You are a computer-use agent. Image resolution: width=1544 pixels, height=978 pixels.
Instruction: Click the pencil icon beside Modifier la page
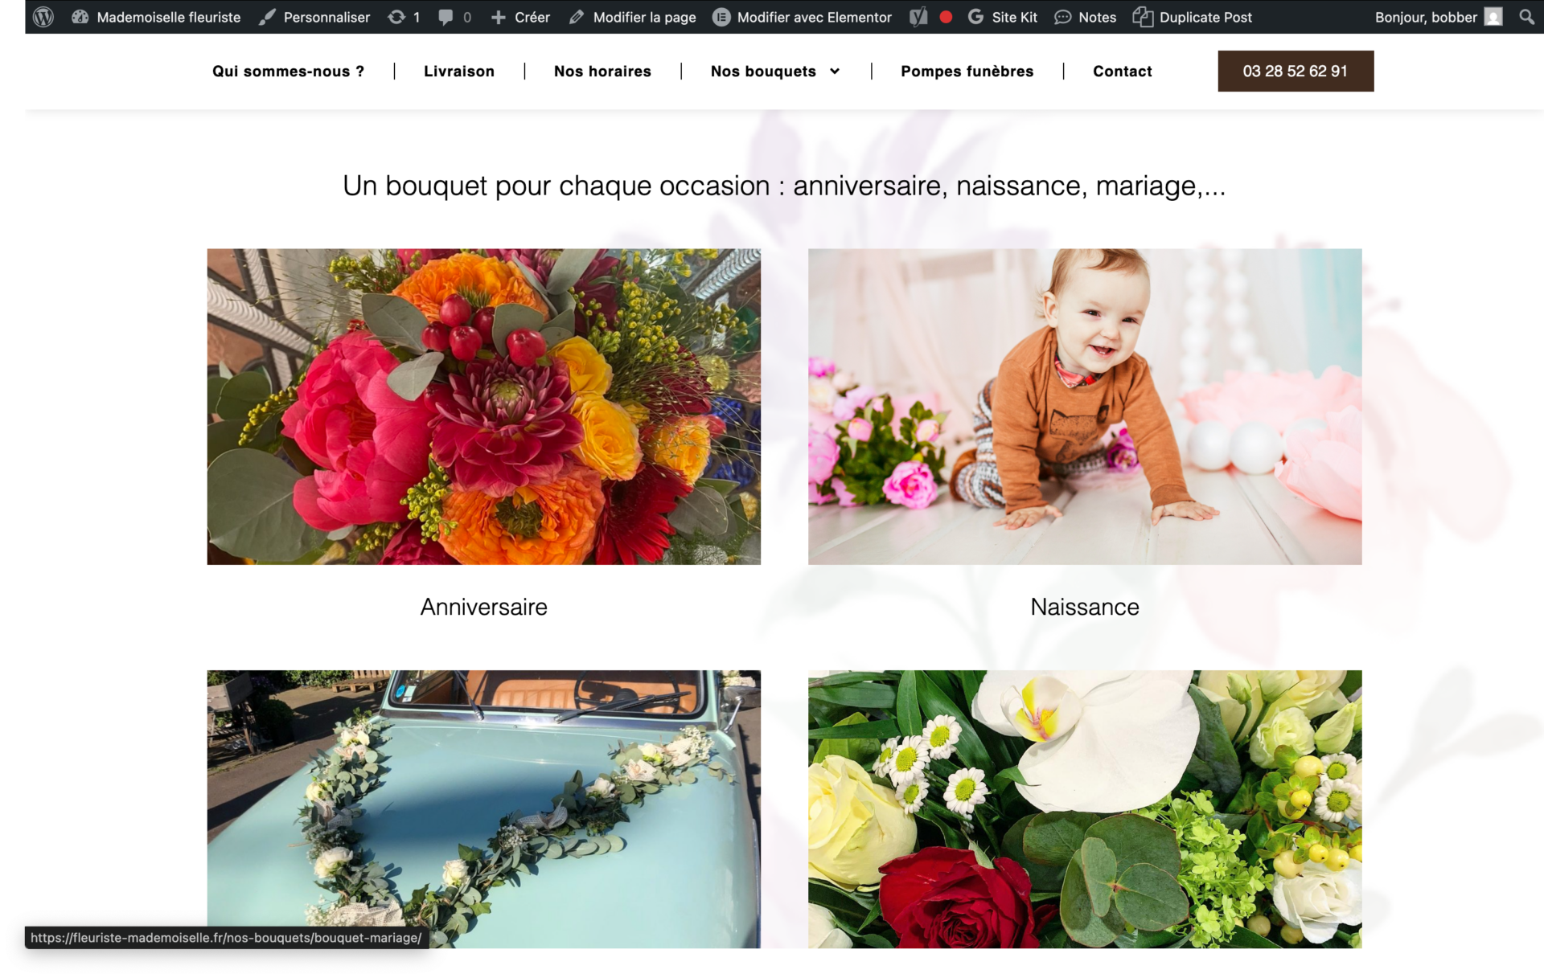point(576,17)
